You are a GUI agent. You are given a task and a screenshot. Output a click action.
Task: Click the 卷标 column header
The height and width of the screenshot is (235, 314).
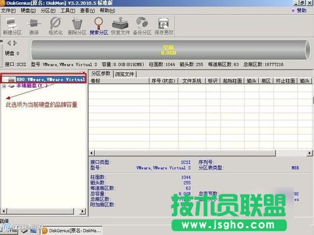pyautogui.click(x=119, y=81)
